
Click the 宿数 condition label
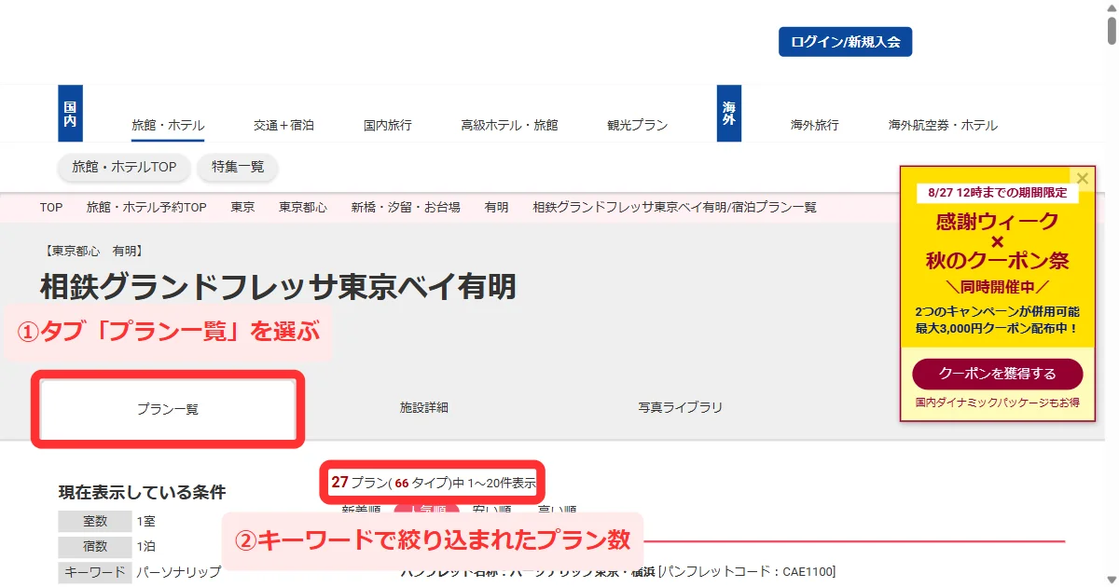pyautogui.click(x=93, y=547)
